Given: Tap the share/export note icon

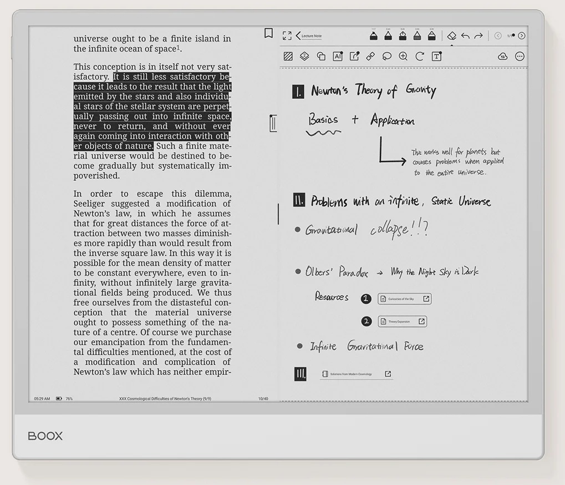Looking at the screenshot, I should click(354, 56).
